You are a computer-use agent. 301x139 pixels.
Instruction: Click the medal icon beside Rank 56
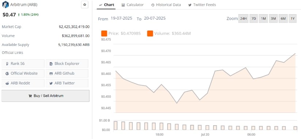tap(7, 64)
